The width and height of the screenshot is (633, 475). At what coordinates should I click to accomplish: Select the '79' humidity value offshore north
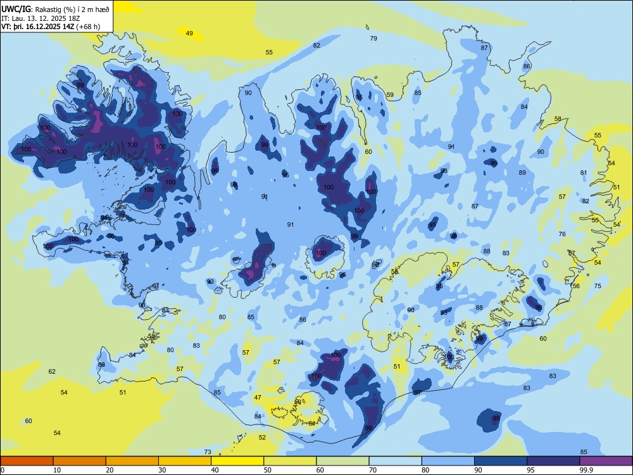click(373, 39)
